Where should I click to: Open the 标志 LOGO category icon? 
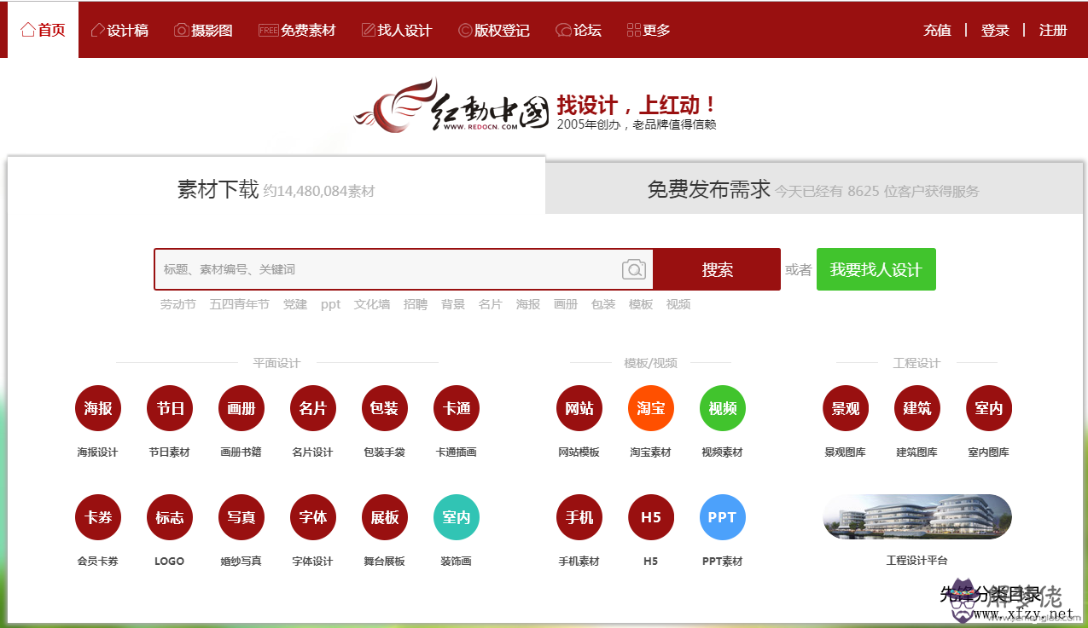point(170,517)
